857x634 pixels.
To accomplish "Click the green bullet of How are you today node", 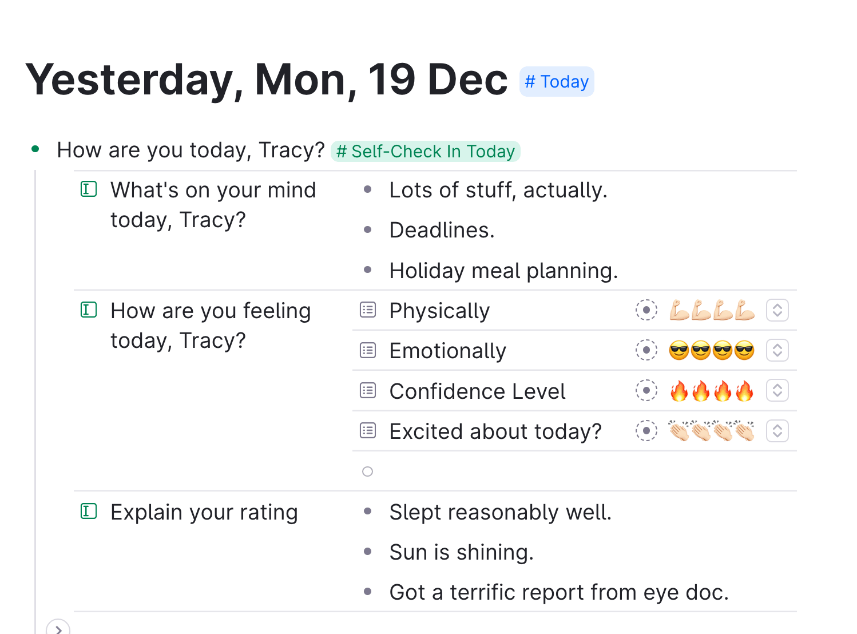I will point(35,149).
